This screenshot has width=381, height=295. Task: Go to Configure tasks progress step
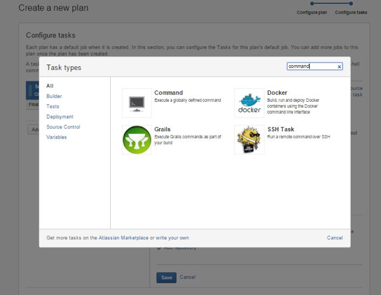click(351, 12)
